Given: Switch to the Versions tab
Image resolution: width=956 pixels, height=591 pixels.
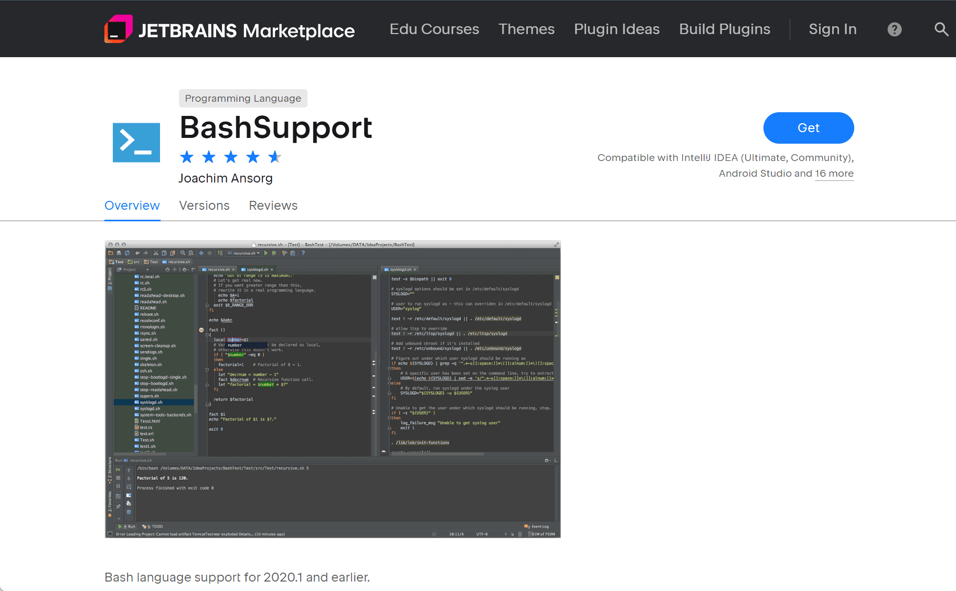Looking at the screenshot, I should click(x=204, y=206).
